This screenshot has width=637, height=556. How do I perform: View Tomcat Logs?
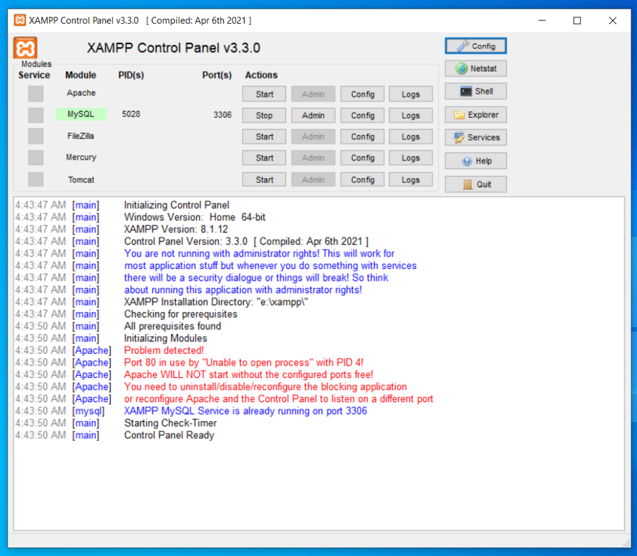(411, 179)
